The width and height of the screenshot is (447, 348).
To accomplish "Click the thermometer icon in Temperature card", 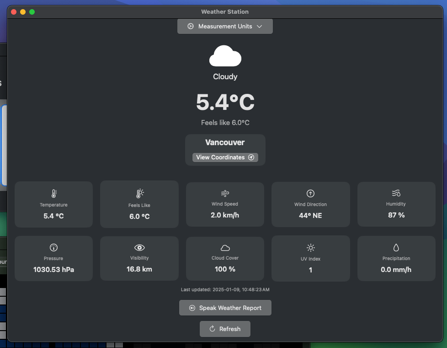I will point(53,194).
